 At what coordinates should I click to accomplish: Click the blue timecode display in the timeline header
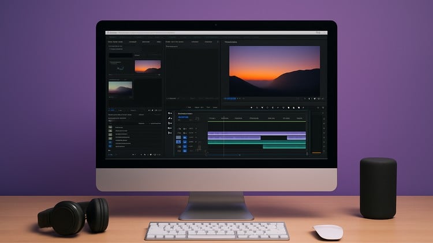coord(183,117)
